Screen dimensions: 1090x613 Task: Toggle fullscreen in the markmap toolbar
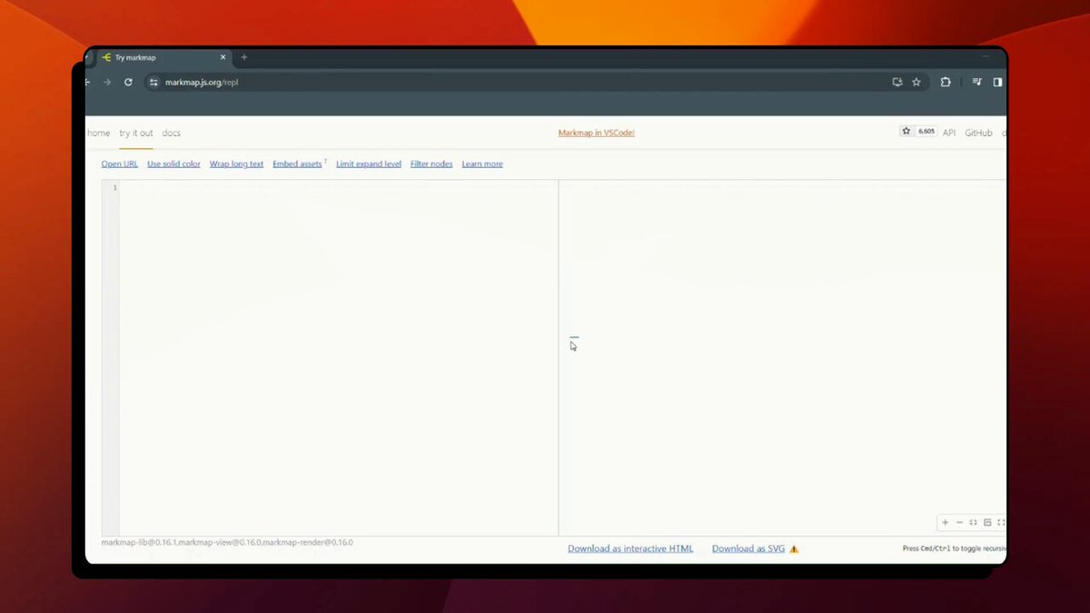[1001, 522]
